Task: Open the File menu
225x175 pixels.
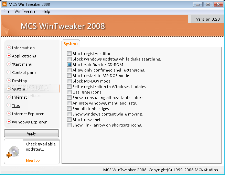Action: pos(7,11)
